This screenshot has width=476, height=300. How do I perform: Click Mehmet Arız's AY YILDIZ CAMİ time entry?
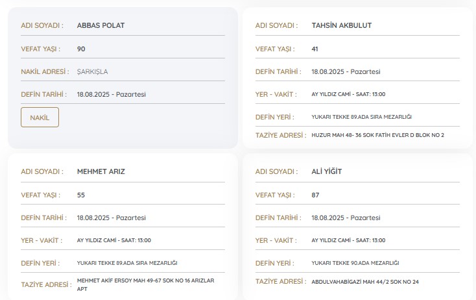point(113,240)
